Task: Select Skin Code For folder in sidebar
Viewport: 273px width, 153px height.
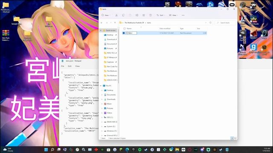Action: click(x=111, y=66)
